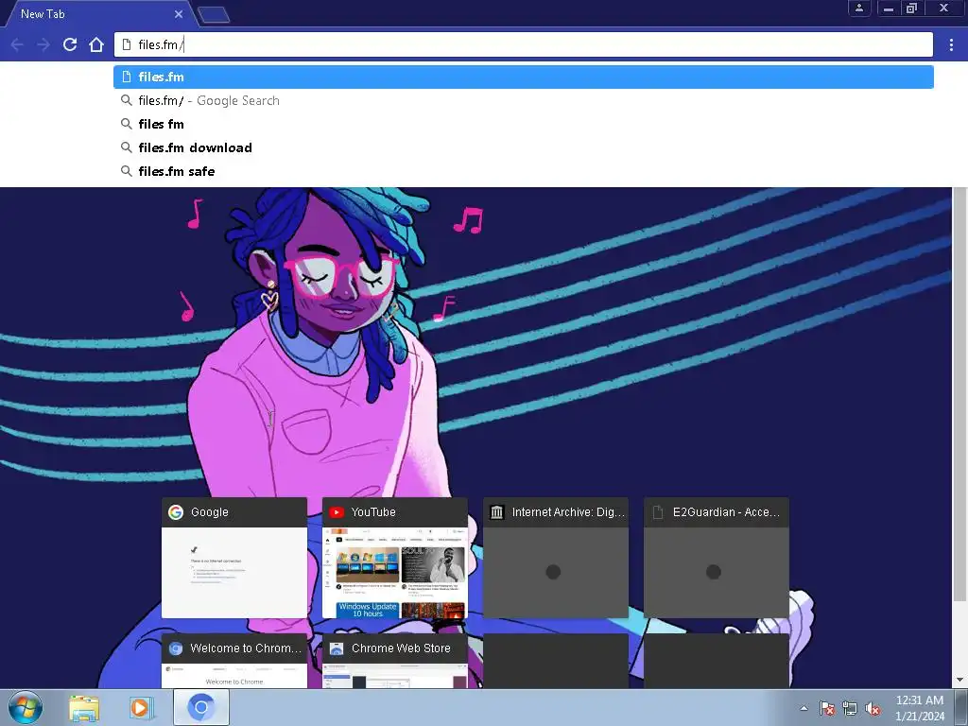Click the Chrome Web Store favicon

pyautogui.click(x=337, y=648)
